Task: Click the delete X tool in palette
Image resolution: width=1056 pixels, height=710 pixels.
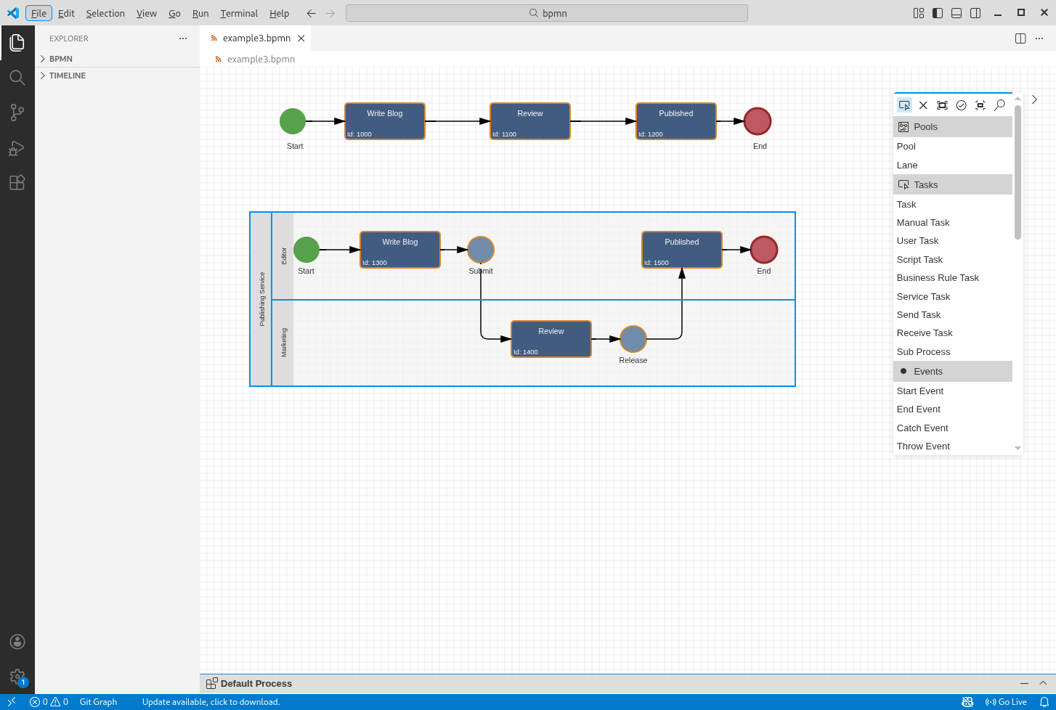Action: click(923, 105)
